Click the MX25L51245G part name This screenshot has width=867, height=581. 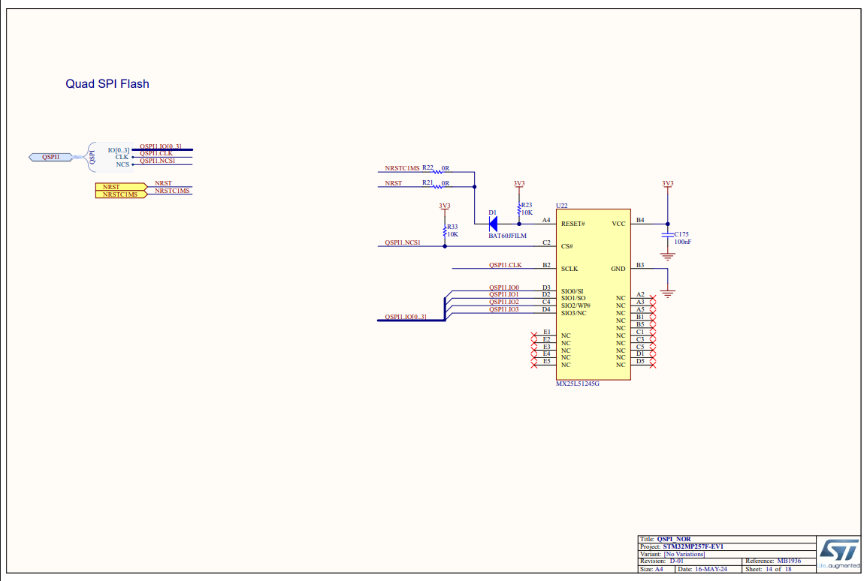pyautogui.click(x=577, y=384)
